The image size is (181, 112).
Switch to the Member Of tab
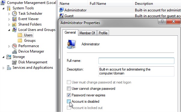coord(87,33)
